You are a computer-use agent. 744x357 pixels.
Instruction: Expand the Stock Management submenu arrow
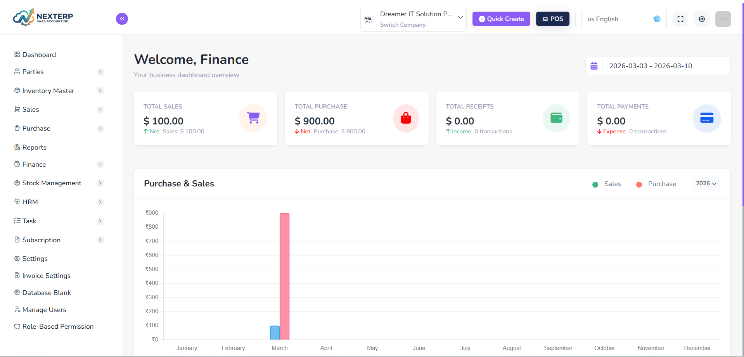pos(100,183)
